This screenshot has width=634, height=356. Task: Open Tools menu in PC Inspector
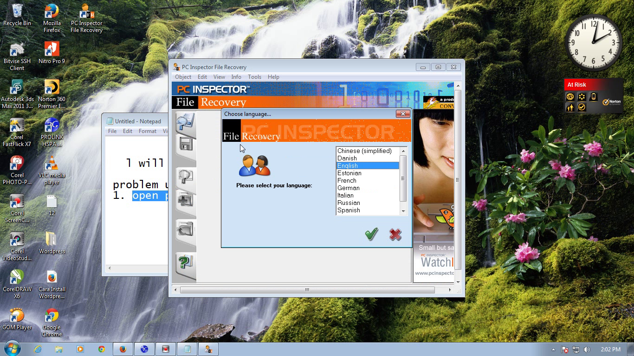point(254,77)
